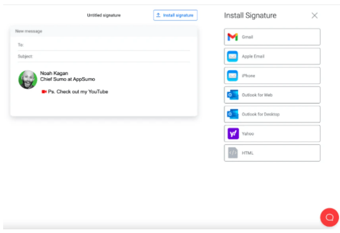The height and width of the screenshot is (233, 340).
Task: Click the purple Yahoo icon
Action: 233,134
